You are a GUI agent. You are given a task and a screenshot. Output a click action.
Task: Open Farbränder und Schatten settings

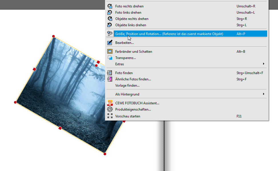187,51
